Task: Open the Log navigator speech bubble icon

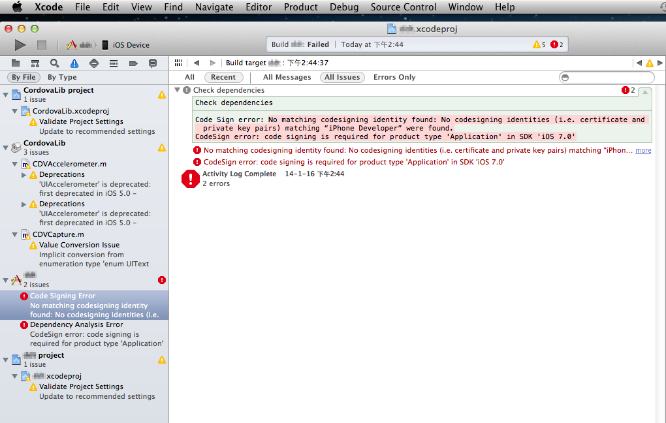Action: click(153, 63)
